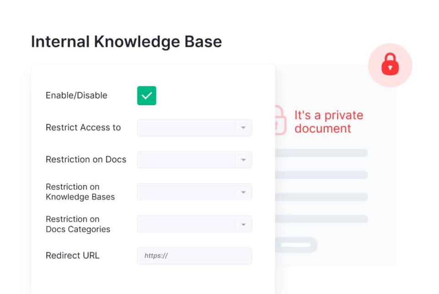Select the Restriction on Docs label

pyautogui.click(x=86, y=160)
